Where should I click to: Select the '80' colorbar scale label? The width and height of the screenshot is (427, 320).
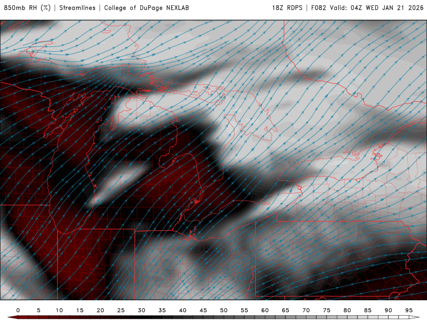click(347, 310)
